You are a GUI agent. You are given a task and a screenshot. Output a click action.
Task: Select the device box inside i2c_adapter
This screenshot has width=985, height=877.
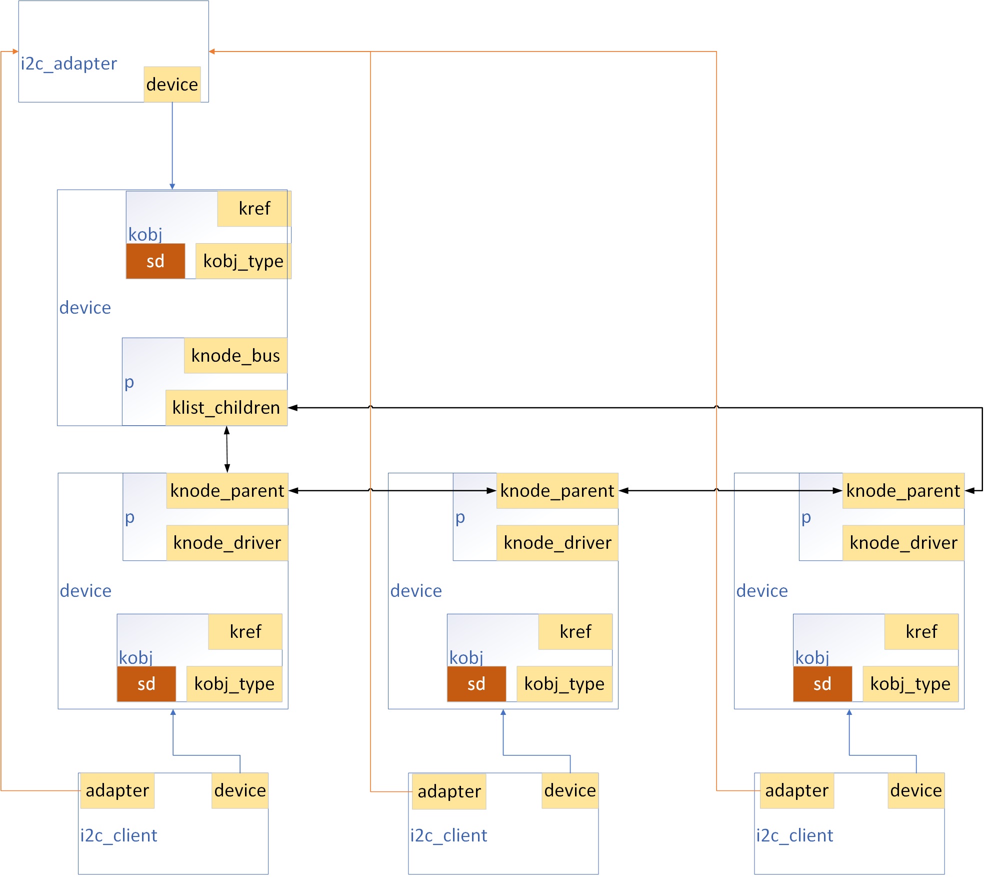tap(172, 85)
